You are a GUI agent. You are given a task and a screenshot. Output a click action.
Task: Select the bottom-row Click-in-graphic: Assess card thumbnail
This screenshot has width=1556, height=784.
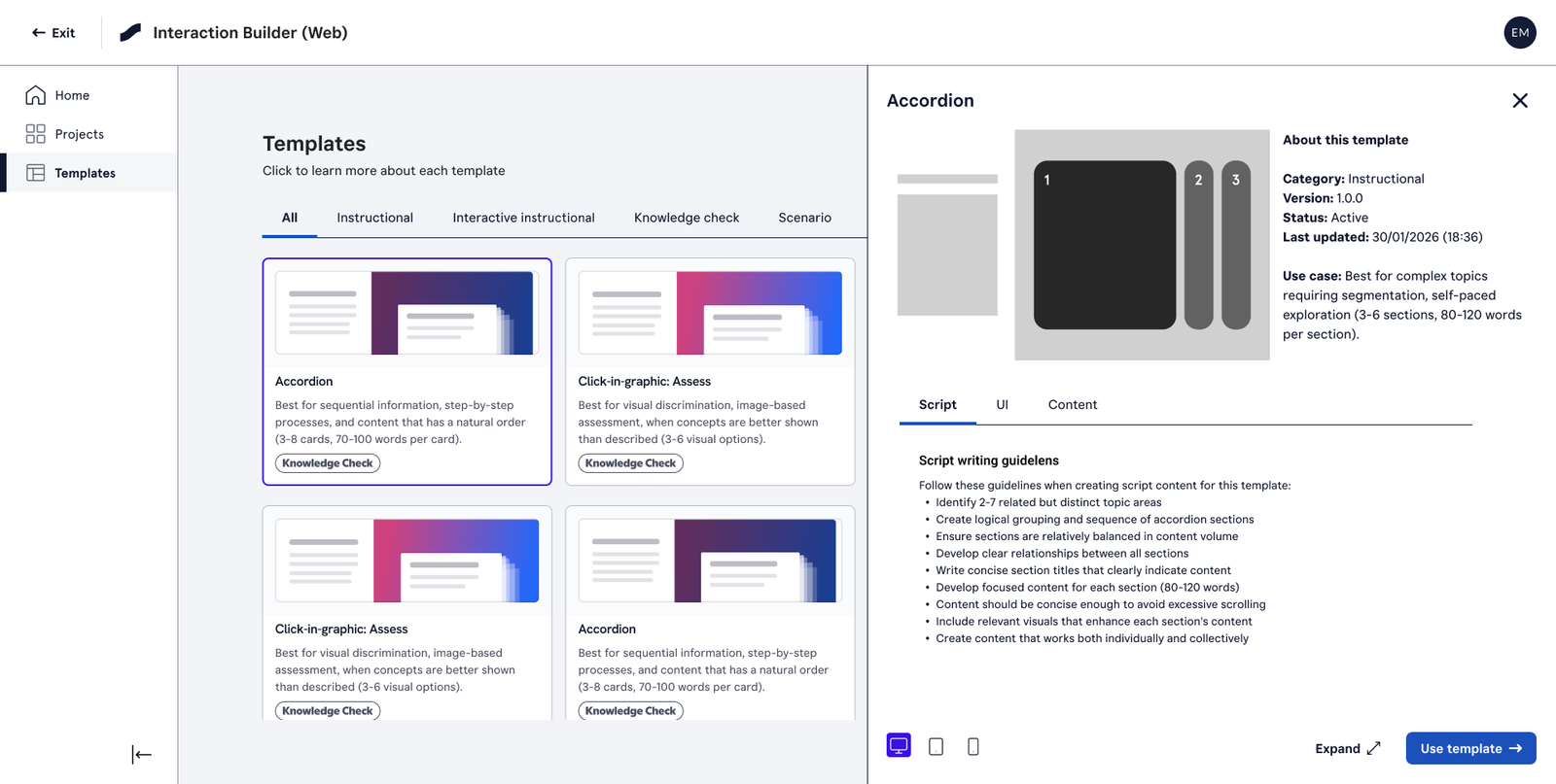pos(407,561)
